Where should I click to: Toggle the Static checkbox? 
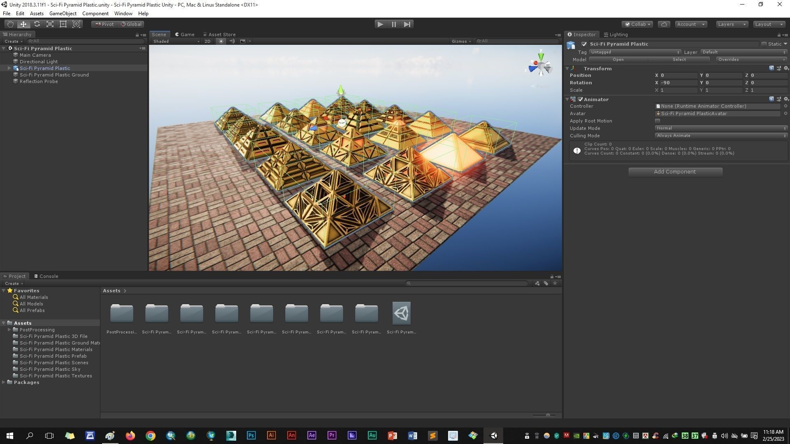click(x=764, y=44)
